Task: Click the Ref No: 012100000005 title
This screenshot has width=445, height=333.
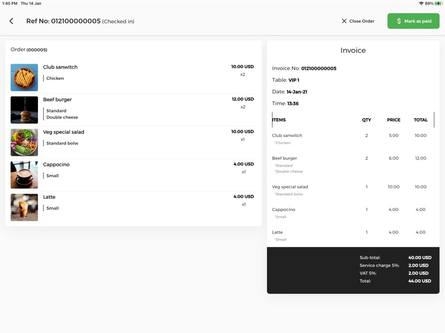Action: pyautogui.click(x=63, y=21)
